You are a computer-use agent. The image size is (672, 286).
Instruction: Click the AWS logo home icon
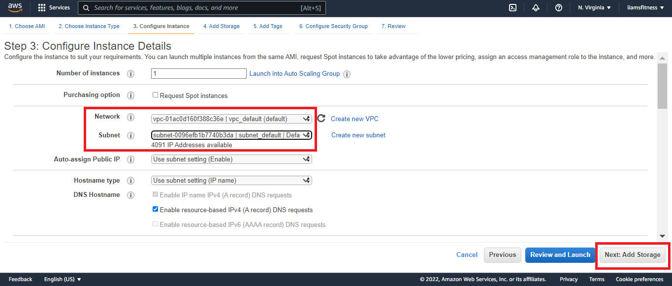coord(15,7)
